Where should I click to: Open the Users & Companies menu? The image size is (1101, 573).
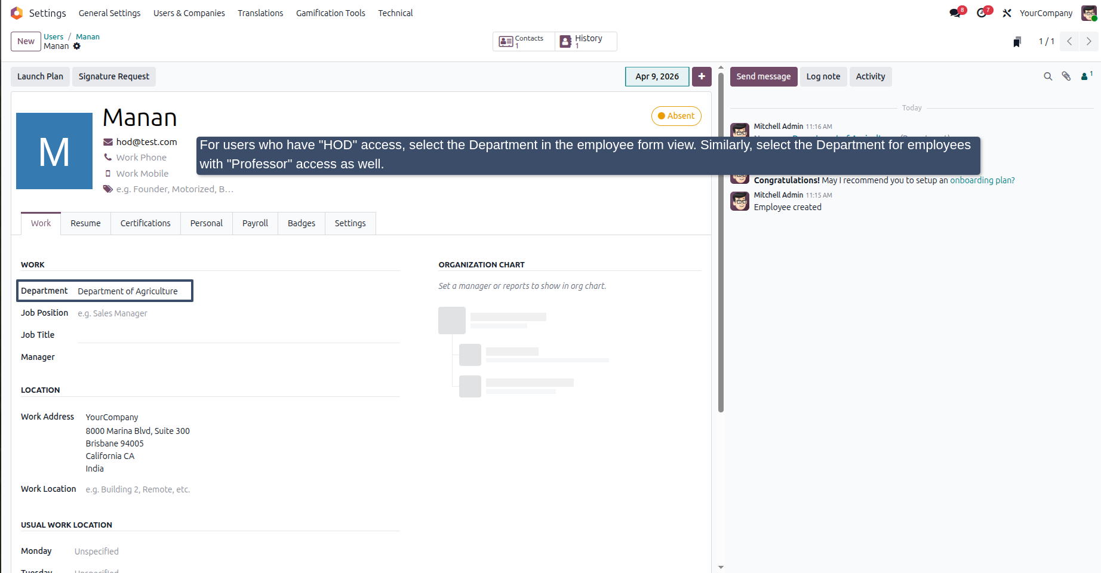point(189,13)
